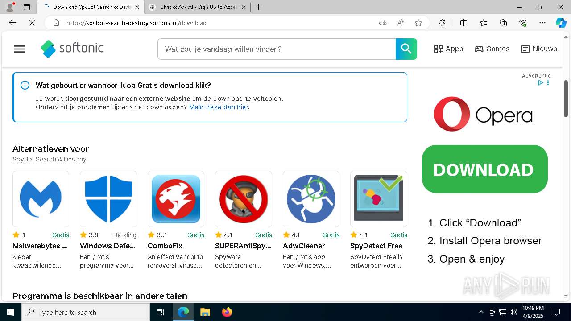Click the scrollbar down arrow
The width and height of the screenshot is (571, 321).
(x=566, y=296)
